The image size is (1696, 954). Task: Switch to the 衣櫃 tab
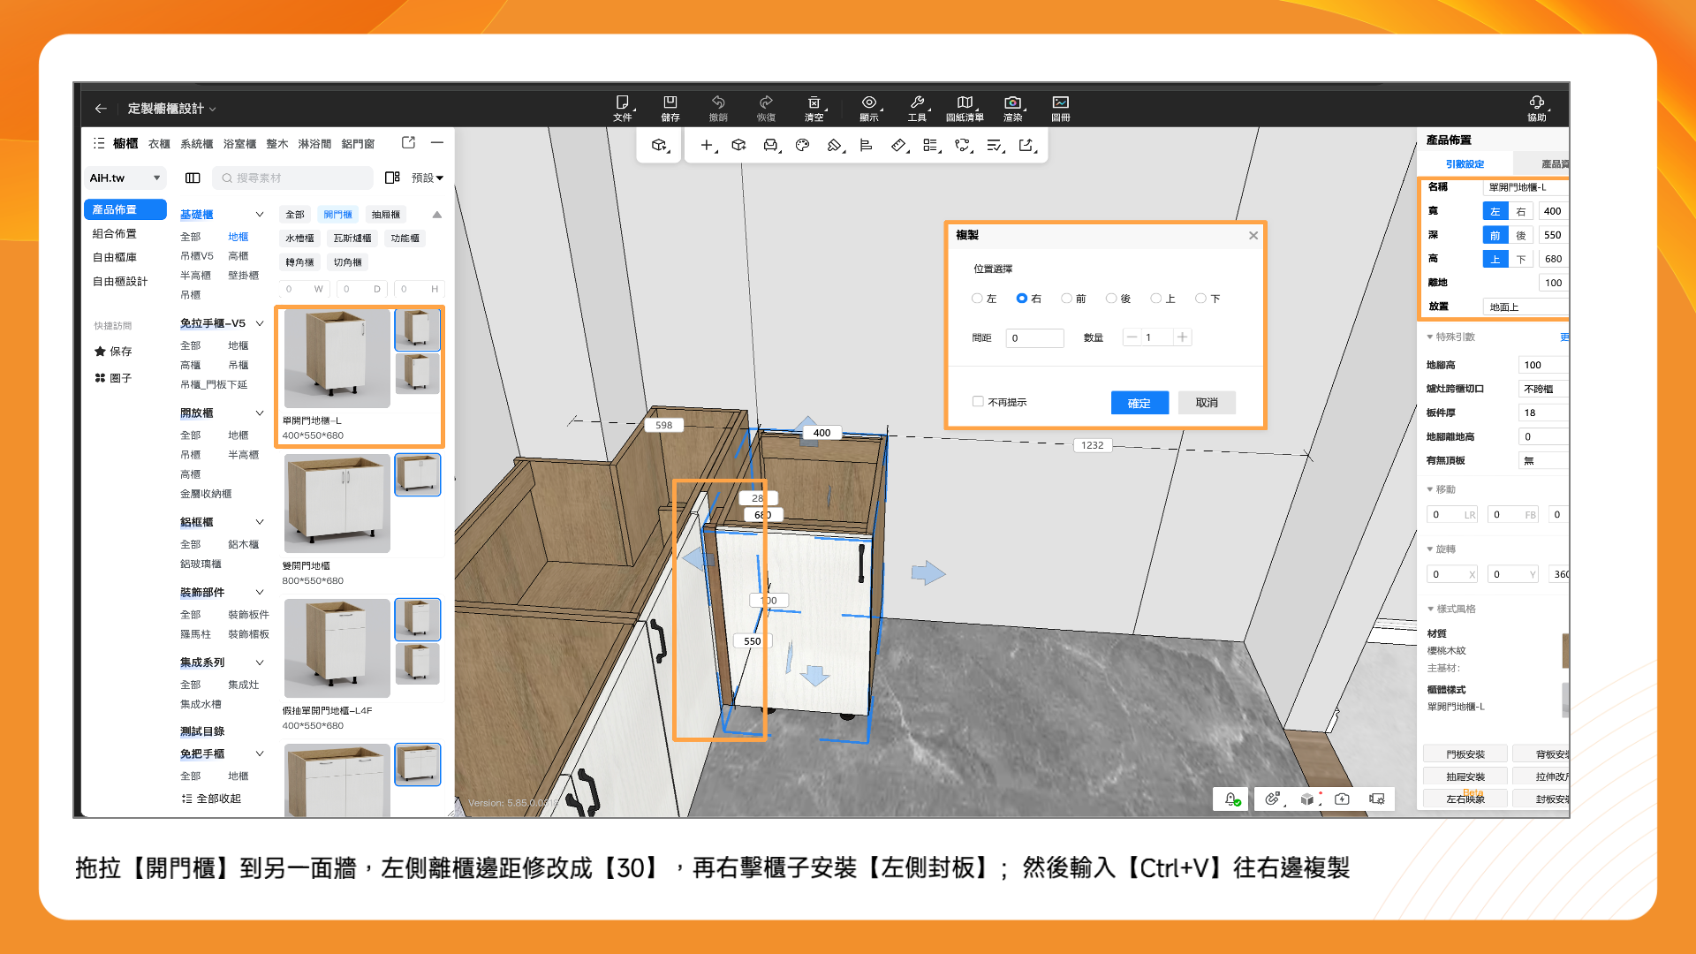pos(159,143)
